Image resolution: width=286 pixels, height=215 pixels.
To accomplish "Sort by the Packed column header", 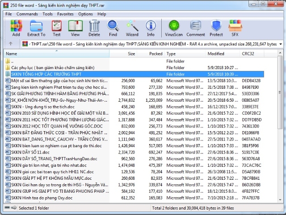I will [151, 54].
